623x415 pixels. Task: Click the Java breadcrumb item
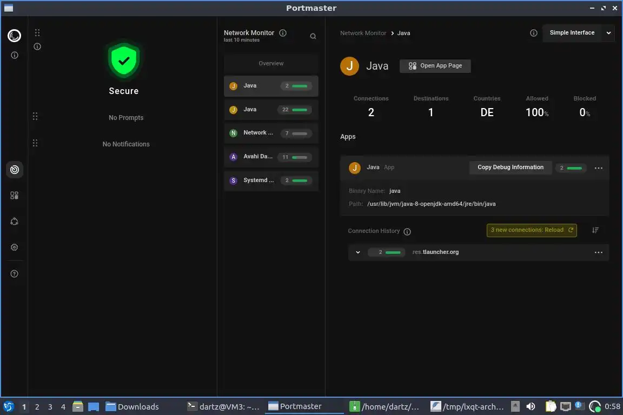[x=403, y=34]
